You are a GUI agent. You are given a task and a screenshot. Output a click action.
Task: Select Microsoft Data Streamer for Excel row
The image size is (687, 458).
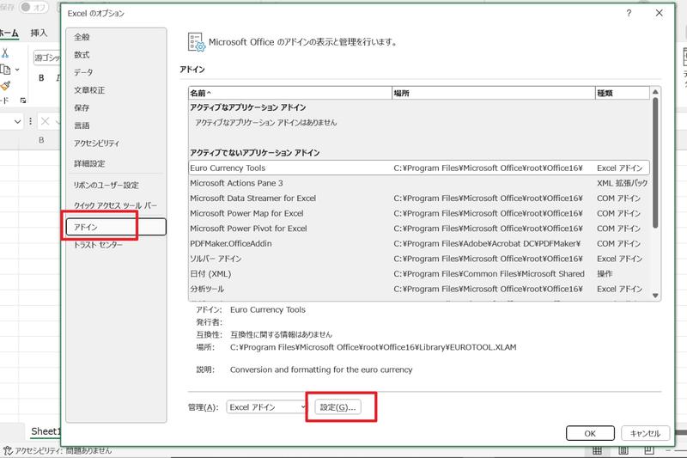[419, 198]
